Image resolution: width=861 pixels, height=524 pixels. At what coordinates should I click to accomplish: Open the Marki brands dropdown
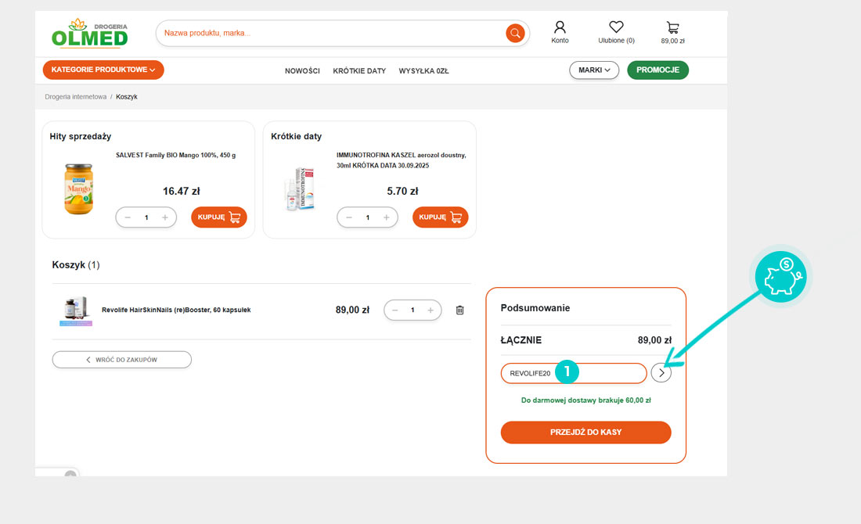click(x=594, y=70)
